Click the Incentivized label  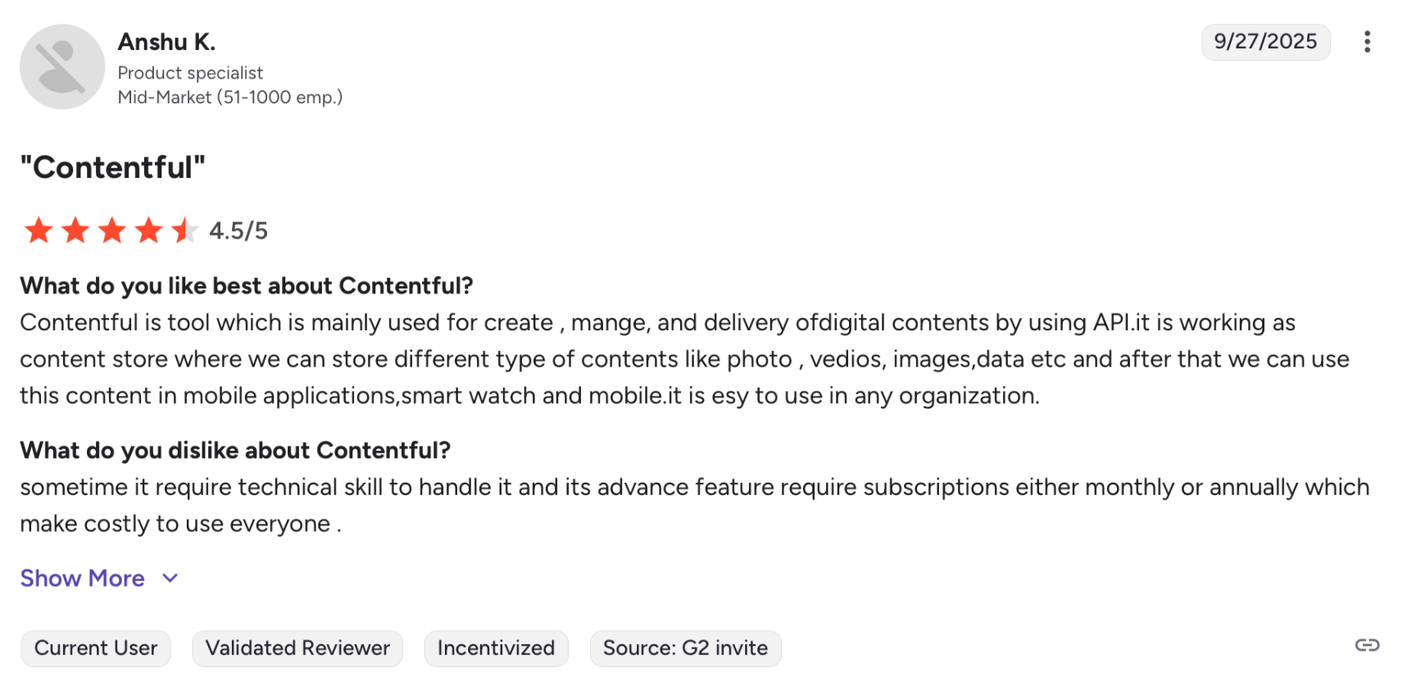coord(496,648)
